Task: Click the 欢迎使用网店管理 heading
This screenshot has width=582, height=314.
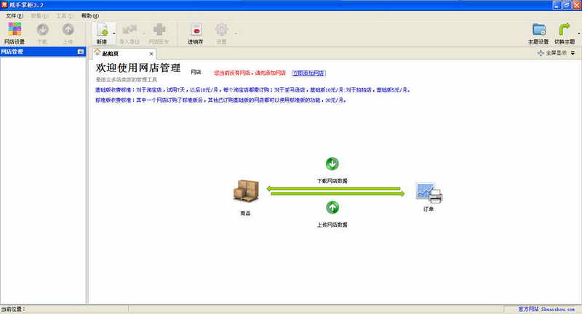Action: tap(138, 68)
